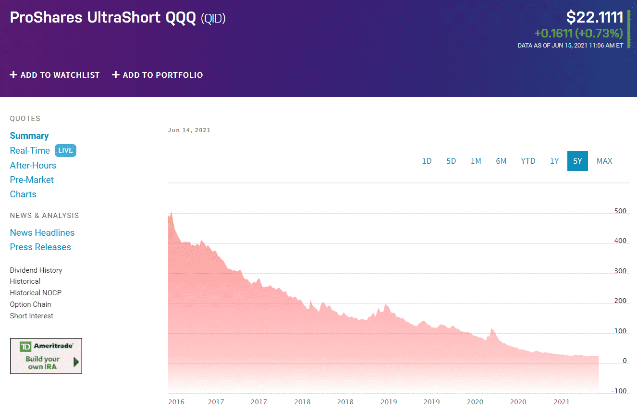Image resolution: width=637 pixels, height=411 pixels.
Task: Click the QUOTES section heading
Action: pos(25,119)
